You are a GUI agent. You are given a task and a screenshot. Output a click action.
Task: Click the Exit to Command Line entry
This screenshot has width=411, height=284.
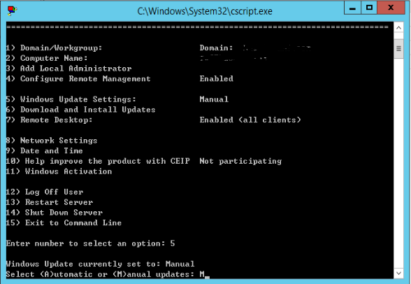point(64,223)
